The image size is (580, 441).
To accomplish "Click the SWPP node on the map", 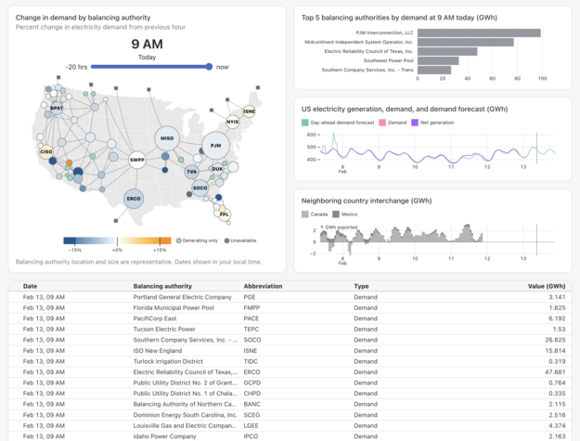I will [137, 160].
